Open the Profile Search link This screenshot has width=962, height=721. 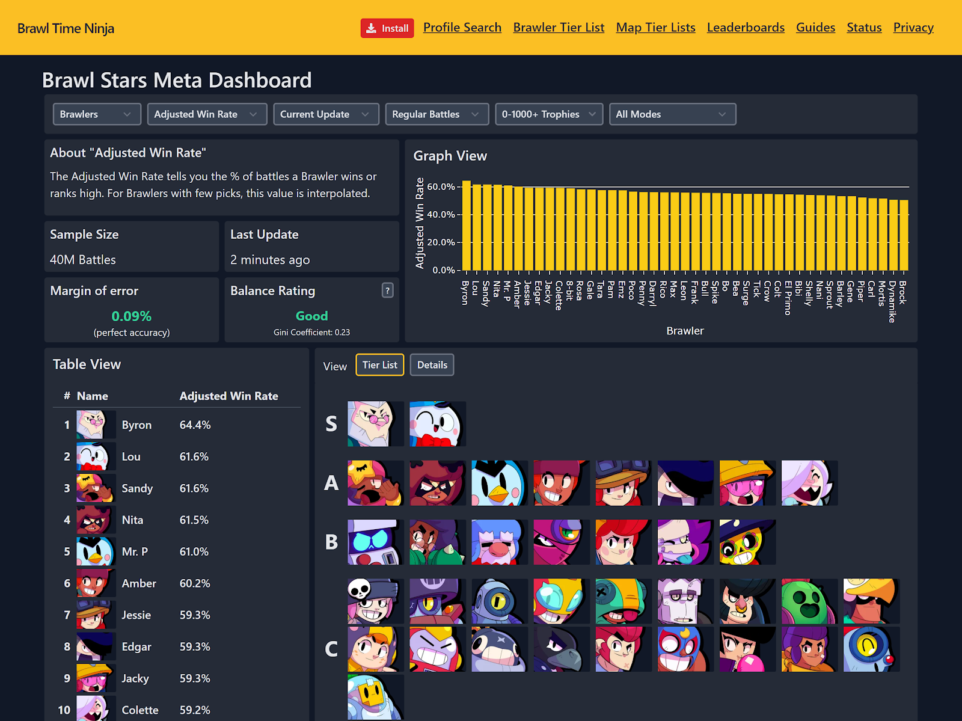click(x=462, y=28)
